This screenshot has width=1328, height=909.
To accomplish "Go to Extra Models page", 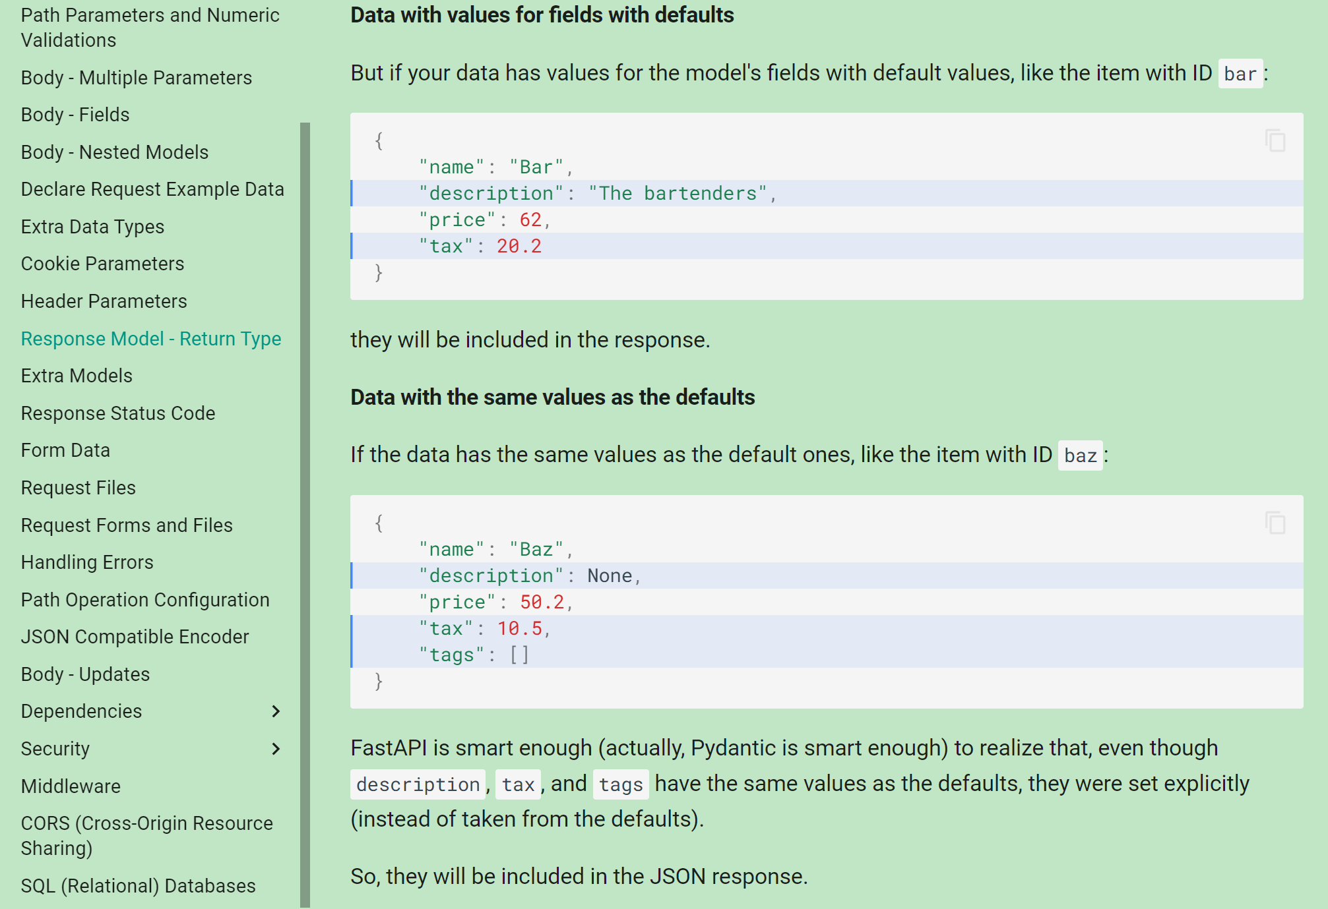I will click(77, 376).
